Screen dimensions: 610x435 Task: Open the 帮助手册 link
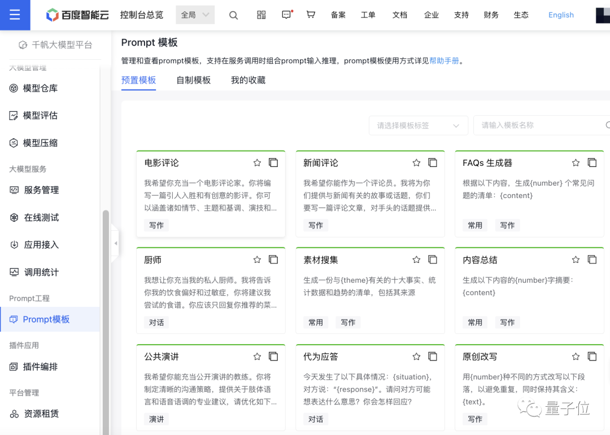coord(445,60)
